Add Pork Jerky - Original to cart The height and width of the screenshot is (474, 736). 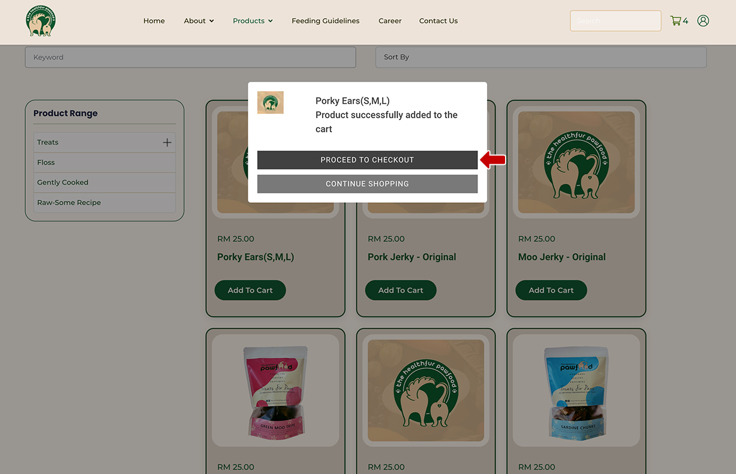[401, 290]
